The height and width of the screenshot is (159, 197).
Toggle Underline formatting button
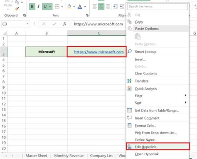(x=45, y=6)
